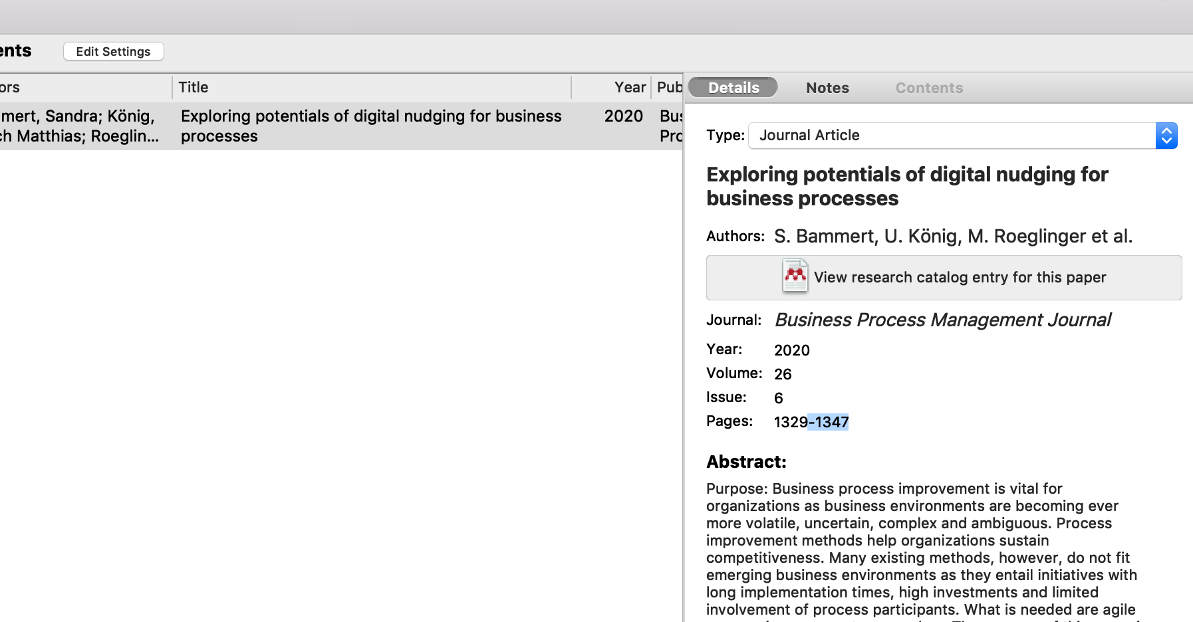Open the Type dropdown arrows
Image resolution: width=1193 pixels, height=622 pixels.
[1166, 136]
